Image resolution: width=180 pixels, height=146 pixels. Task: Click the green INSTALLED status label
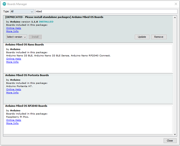tap(46, 22)
